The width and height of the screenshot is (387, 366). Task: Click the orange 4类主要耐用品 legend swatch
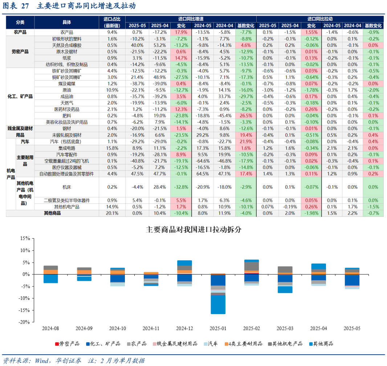click(226, 344)
